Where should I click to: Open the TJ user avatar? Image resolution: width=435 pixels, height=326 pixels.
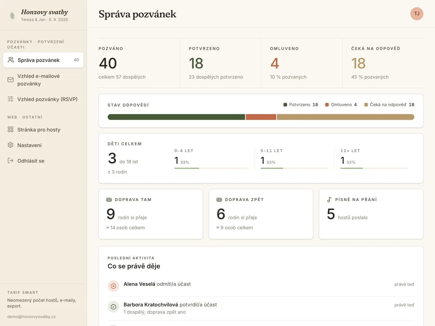[417, 14]
